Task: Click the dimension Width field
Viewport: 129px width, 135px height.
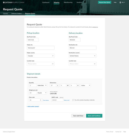Action: tap(63, 86)
